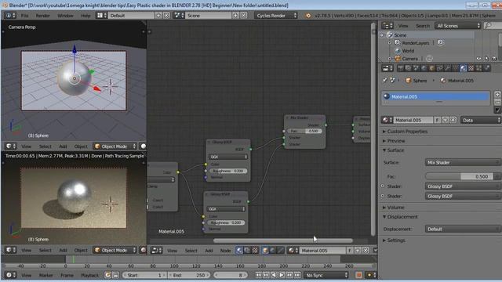Open Playback menu in timeline
This screenshot has height=282, width=502.
pos(89,275)
